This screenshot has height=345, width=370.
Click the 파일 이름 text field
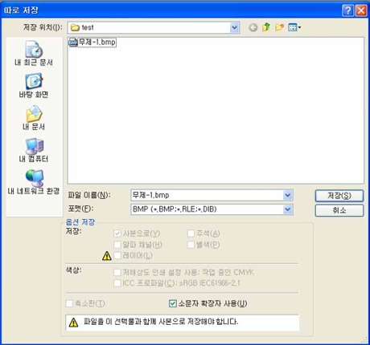pos(207,195)
